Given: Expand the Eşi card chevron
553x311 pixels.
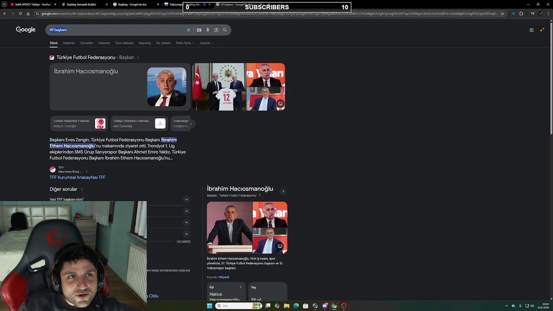Looking at the screenshot, I should click(241, 287).
